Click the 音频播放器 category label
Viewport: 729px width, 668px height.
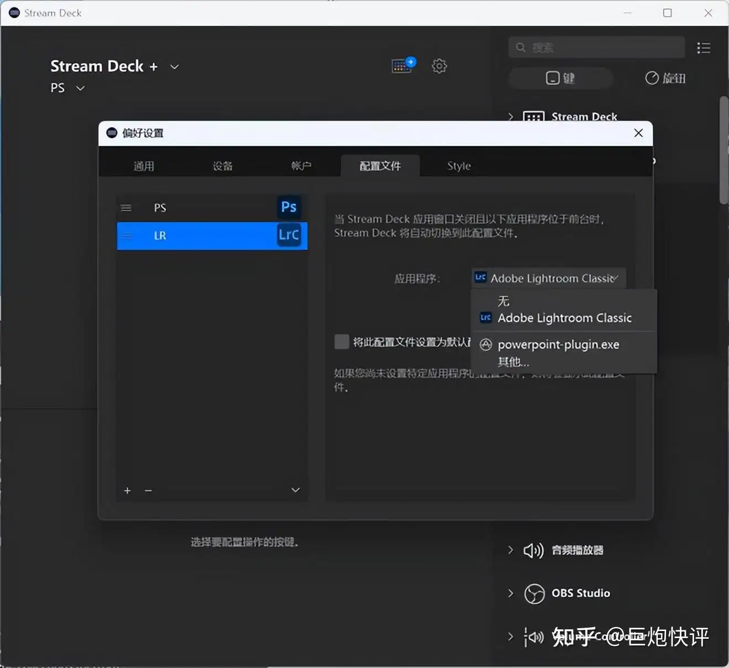pyautogui.click(x=577, y=550)
